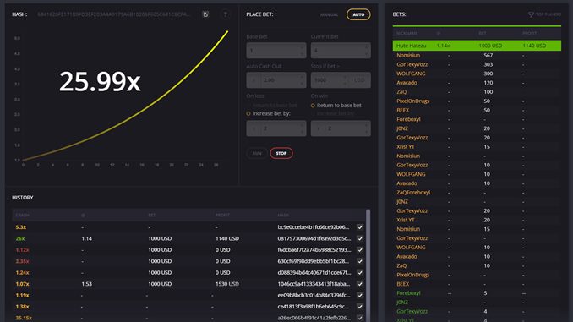Adjust the Current Bet stepper arrows
The width and height of the screenshot is (573, 322).
point(366,51)
